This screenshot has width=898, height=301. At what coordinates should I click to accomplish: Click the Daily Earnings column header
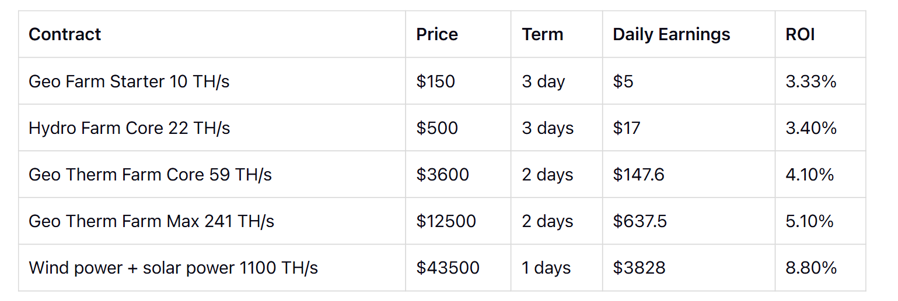click(x=671, y=34)
